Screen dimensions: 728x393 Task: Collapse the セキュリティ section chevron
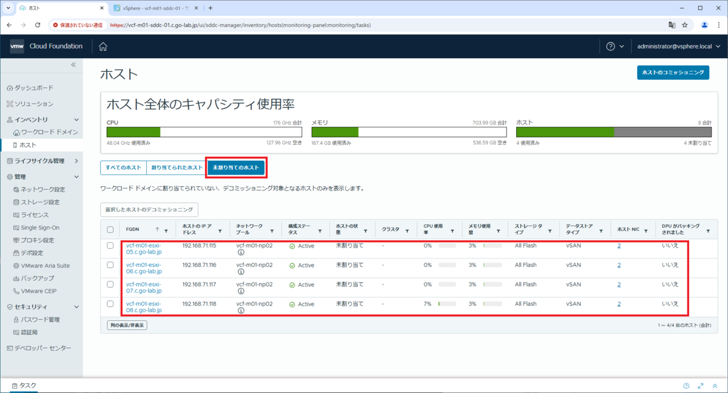tap(76, 307)
